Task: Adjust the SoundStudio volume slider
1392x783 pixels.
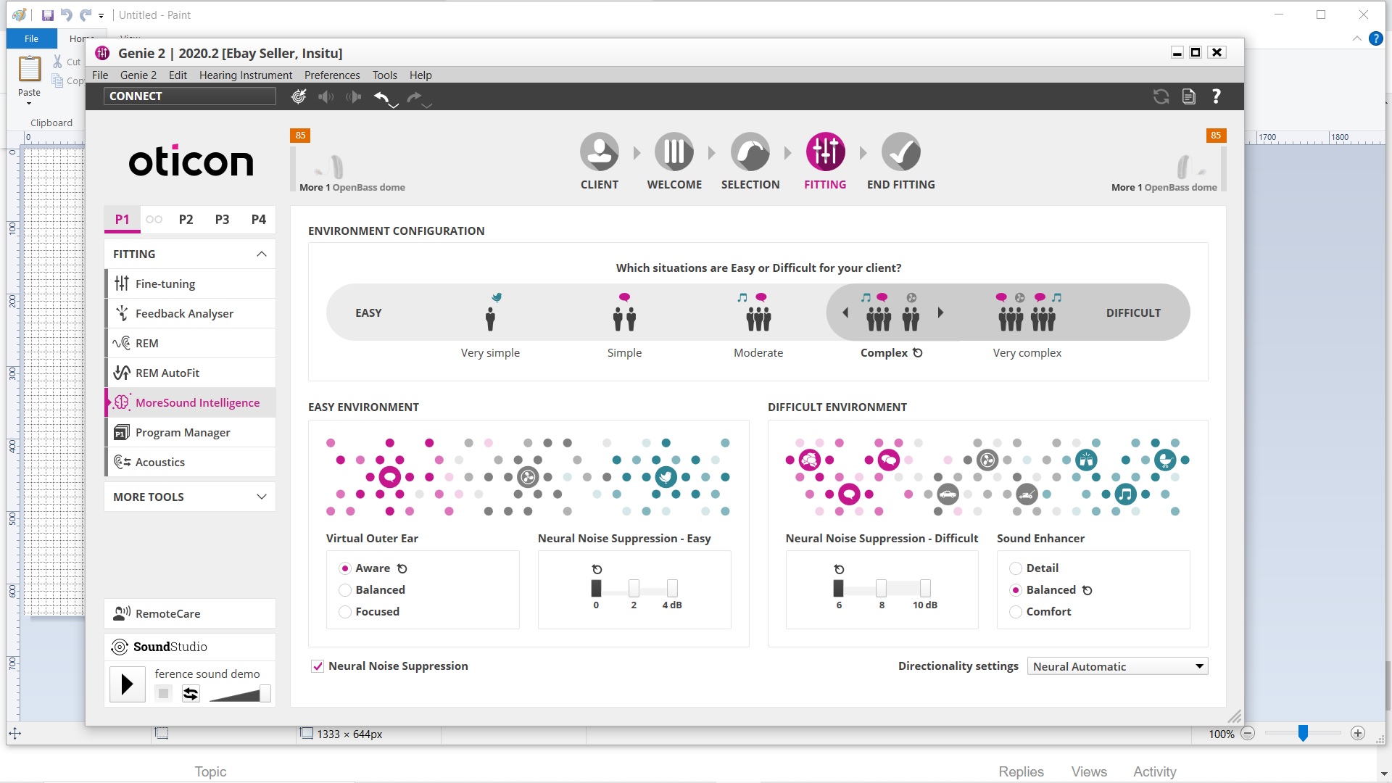Action: coord(265,694)
